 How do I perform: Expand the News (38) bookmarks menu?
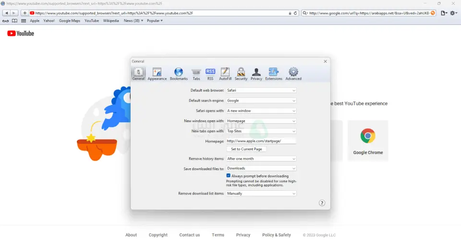click(133, 21)
